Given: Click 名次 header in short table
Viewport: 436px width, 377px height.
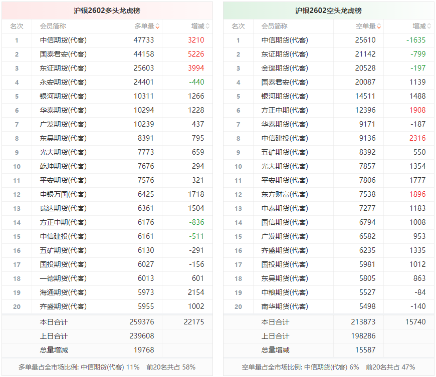Looking at the screenshot, I should point(239,27).
